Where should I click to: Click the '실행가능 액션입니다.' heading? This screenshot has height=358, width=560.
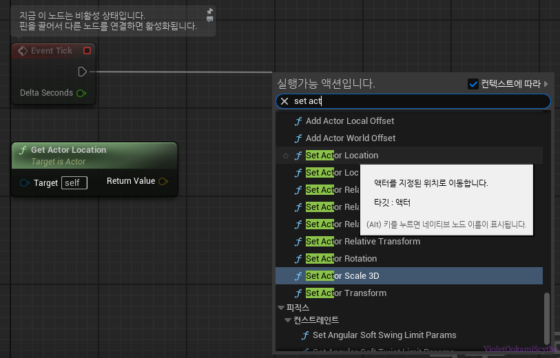tap(326, 84)
